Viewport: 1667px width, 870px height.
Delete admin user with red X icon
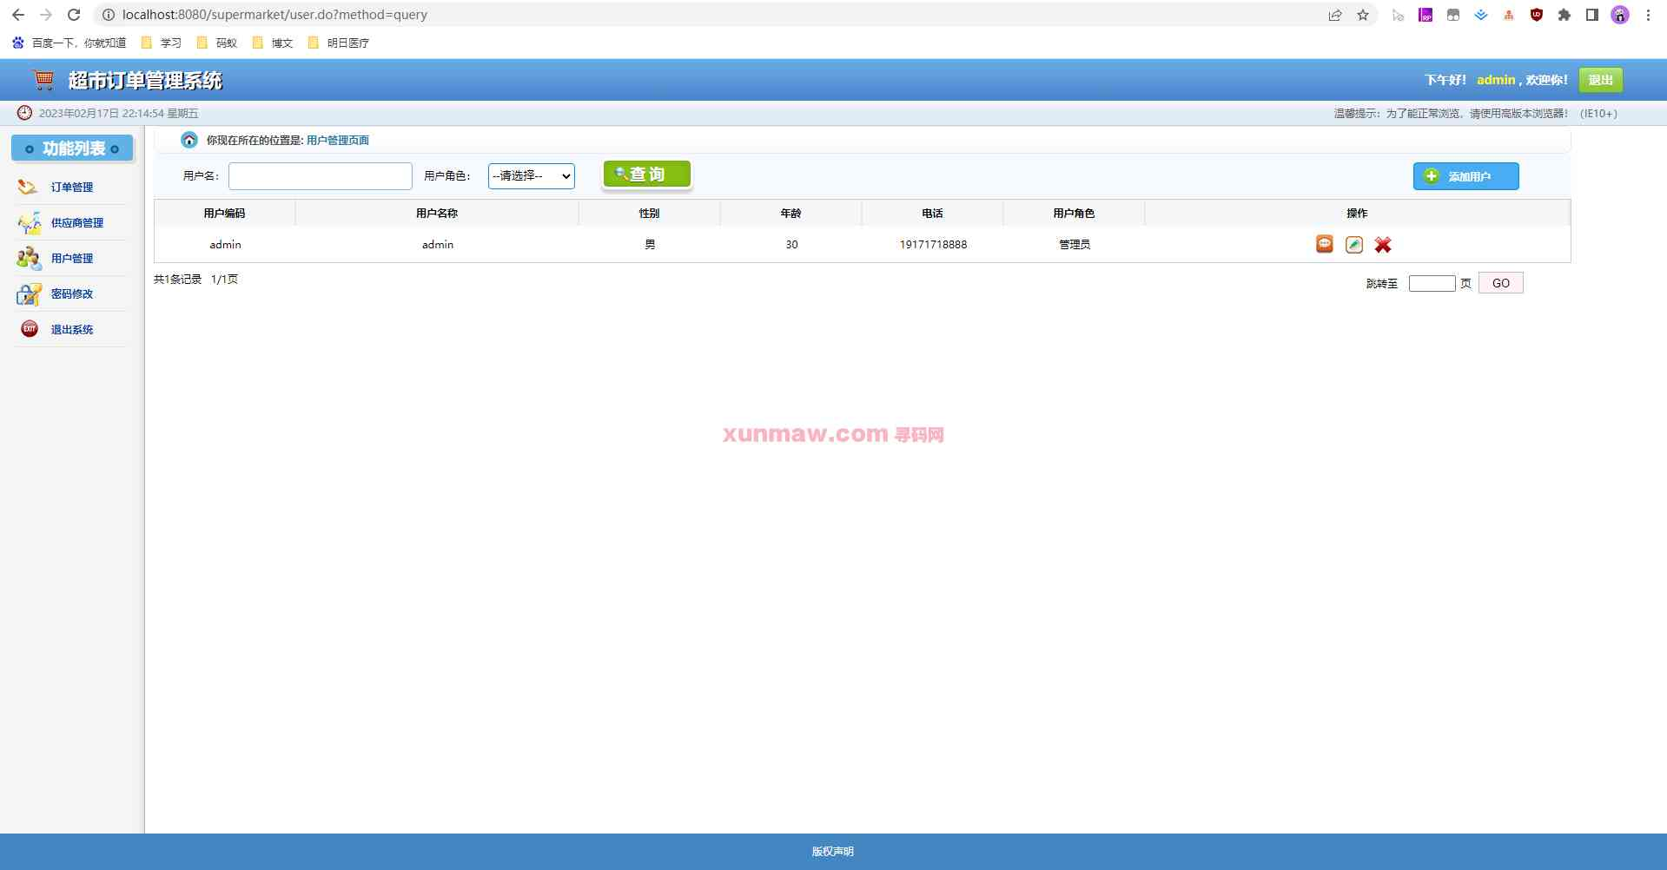1383,245
